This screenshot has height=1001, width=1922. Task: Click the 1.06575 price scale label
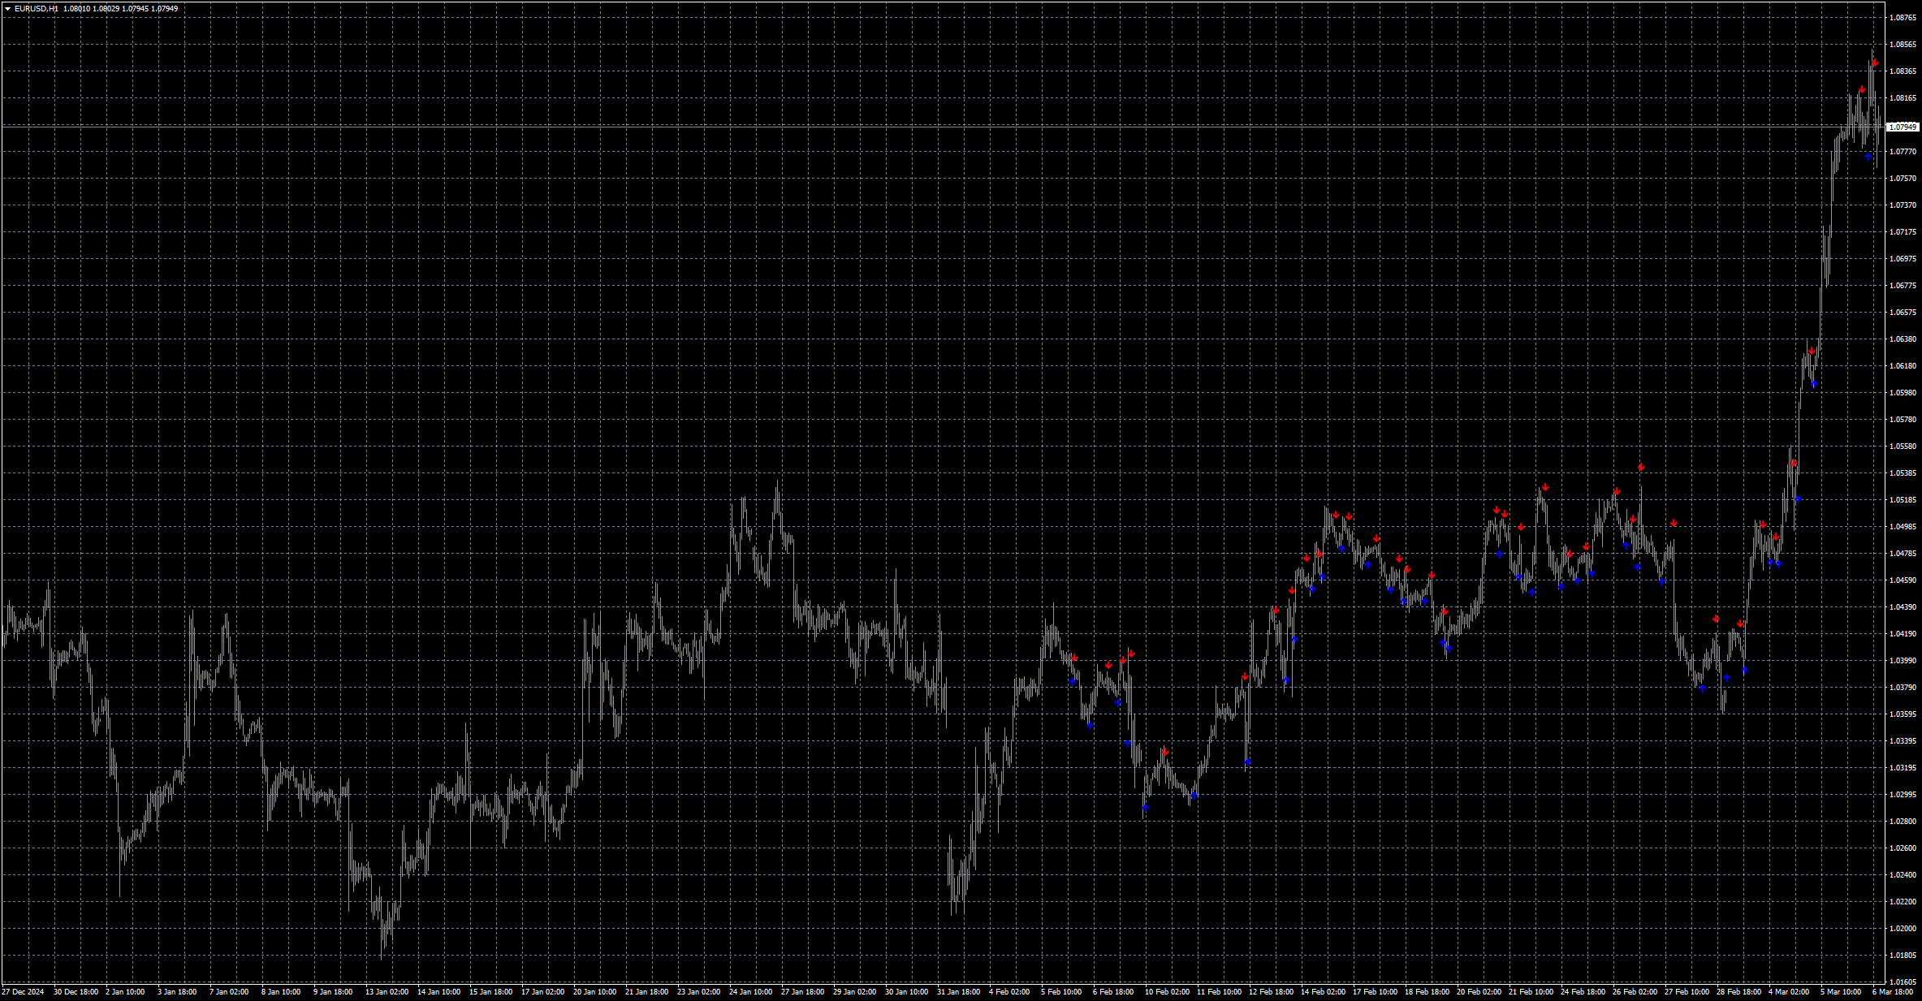point(1903,313)
